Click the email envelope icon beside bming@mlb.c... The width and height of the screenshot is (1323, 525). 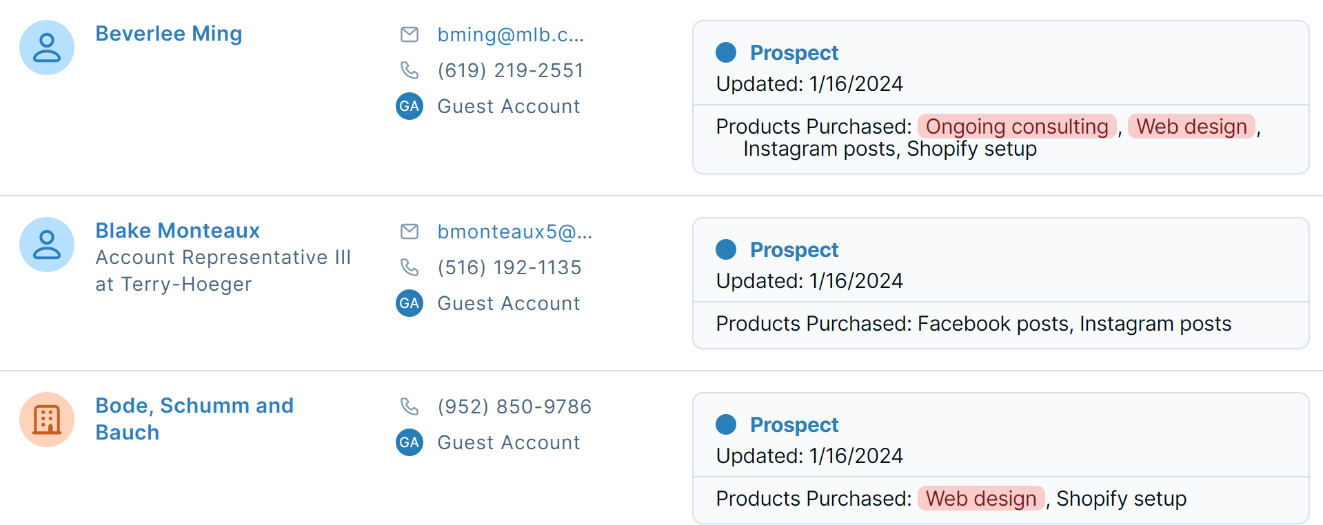410,34
